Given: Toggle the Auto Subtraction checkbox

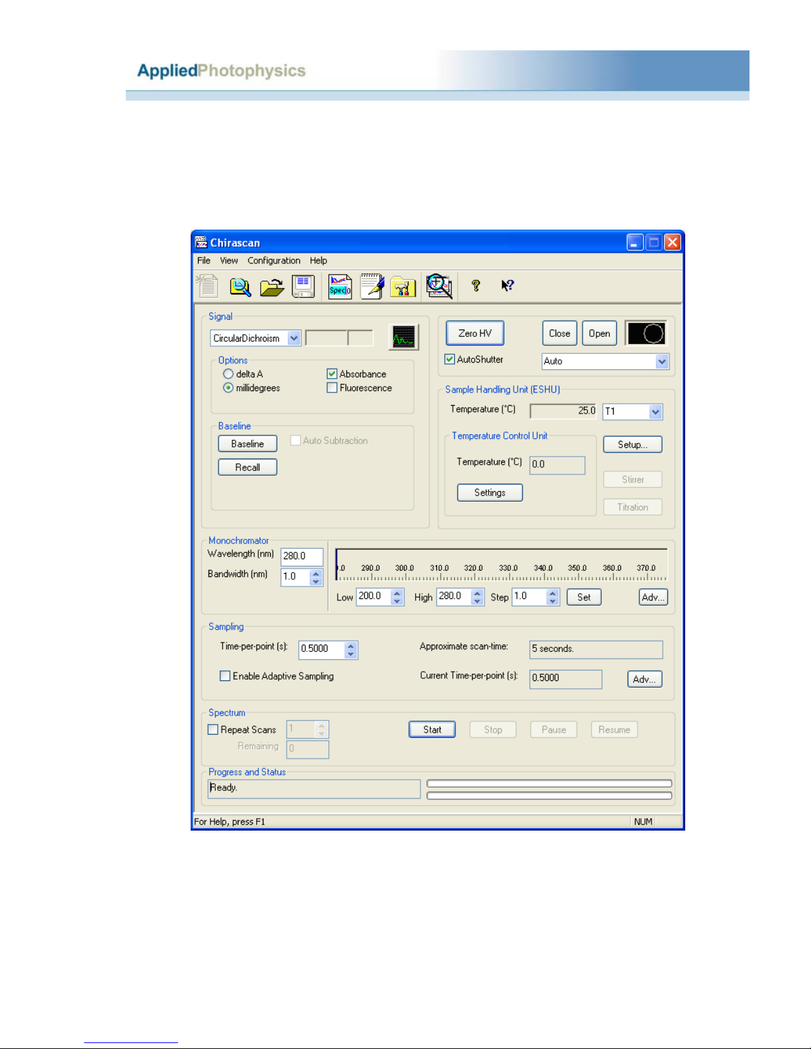Looking at the screenshot, I should [x=296, y=440].
